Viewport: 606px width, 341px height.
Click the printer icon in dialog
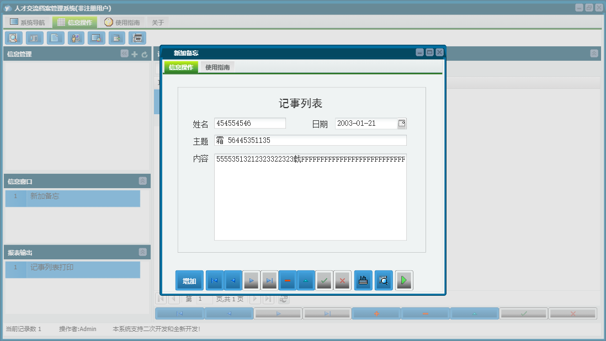point(363,281)
